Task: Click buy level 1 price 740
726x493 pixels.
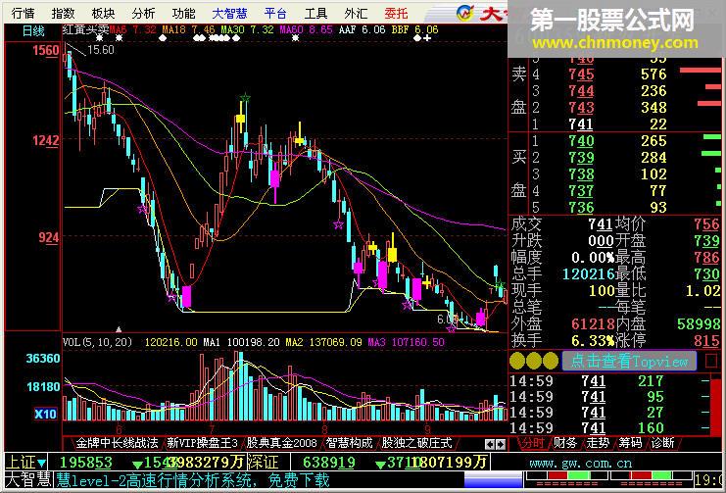Action: click(x=581, y=141)
